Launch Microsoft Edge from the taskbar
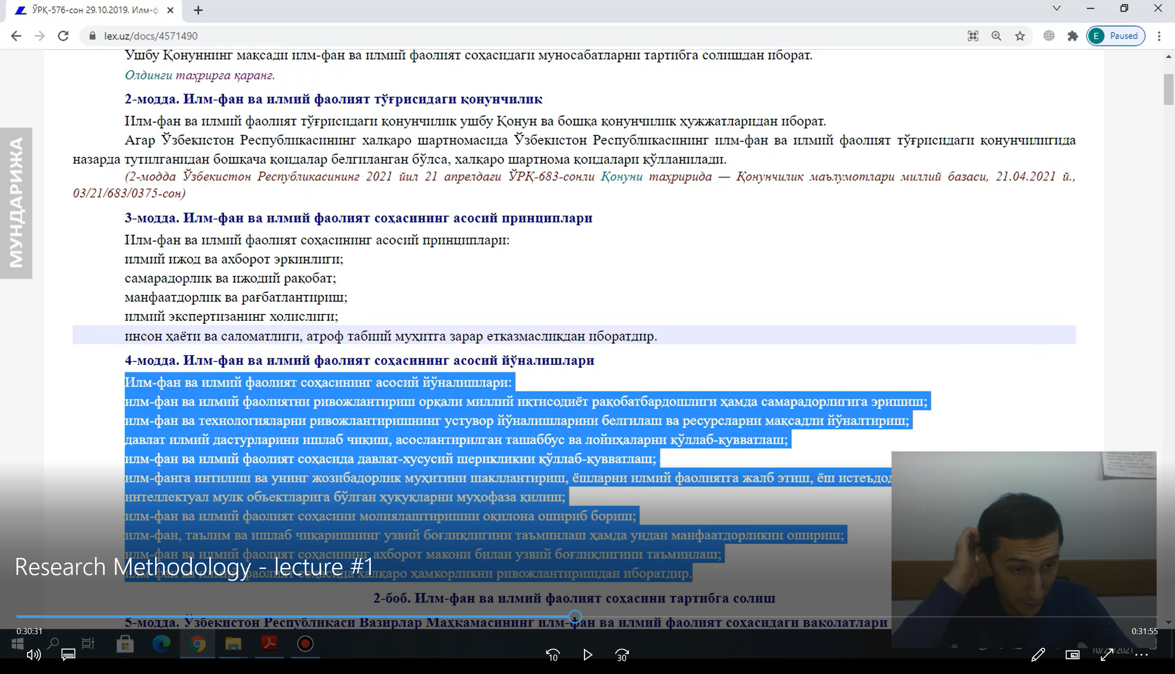1175x674 pixels. (x=161, y=643)
